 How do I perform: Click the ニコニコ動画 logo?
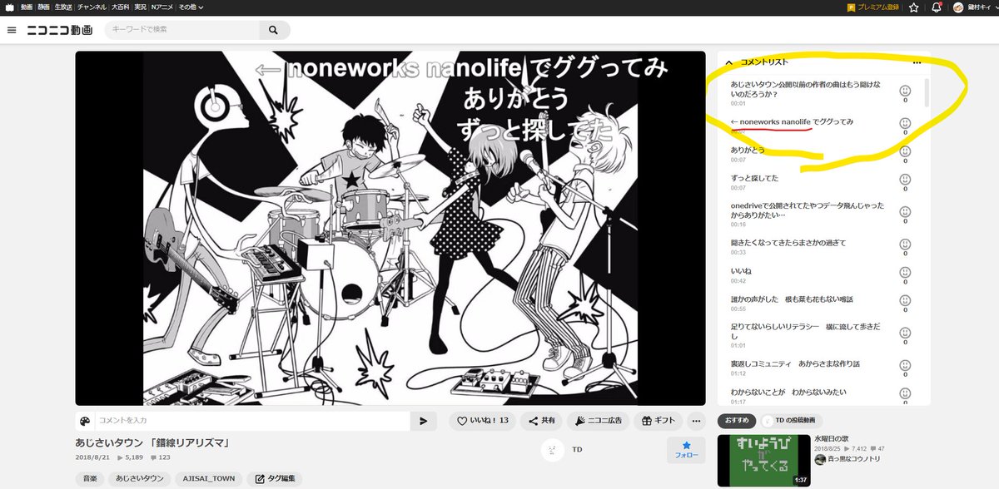click(58, 31)
